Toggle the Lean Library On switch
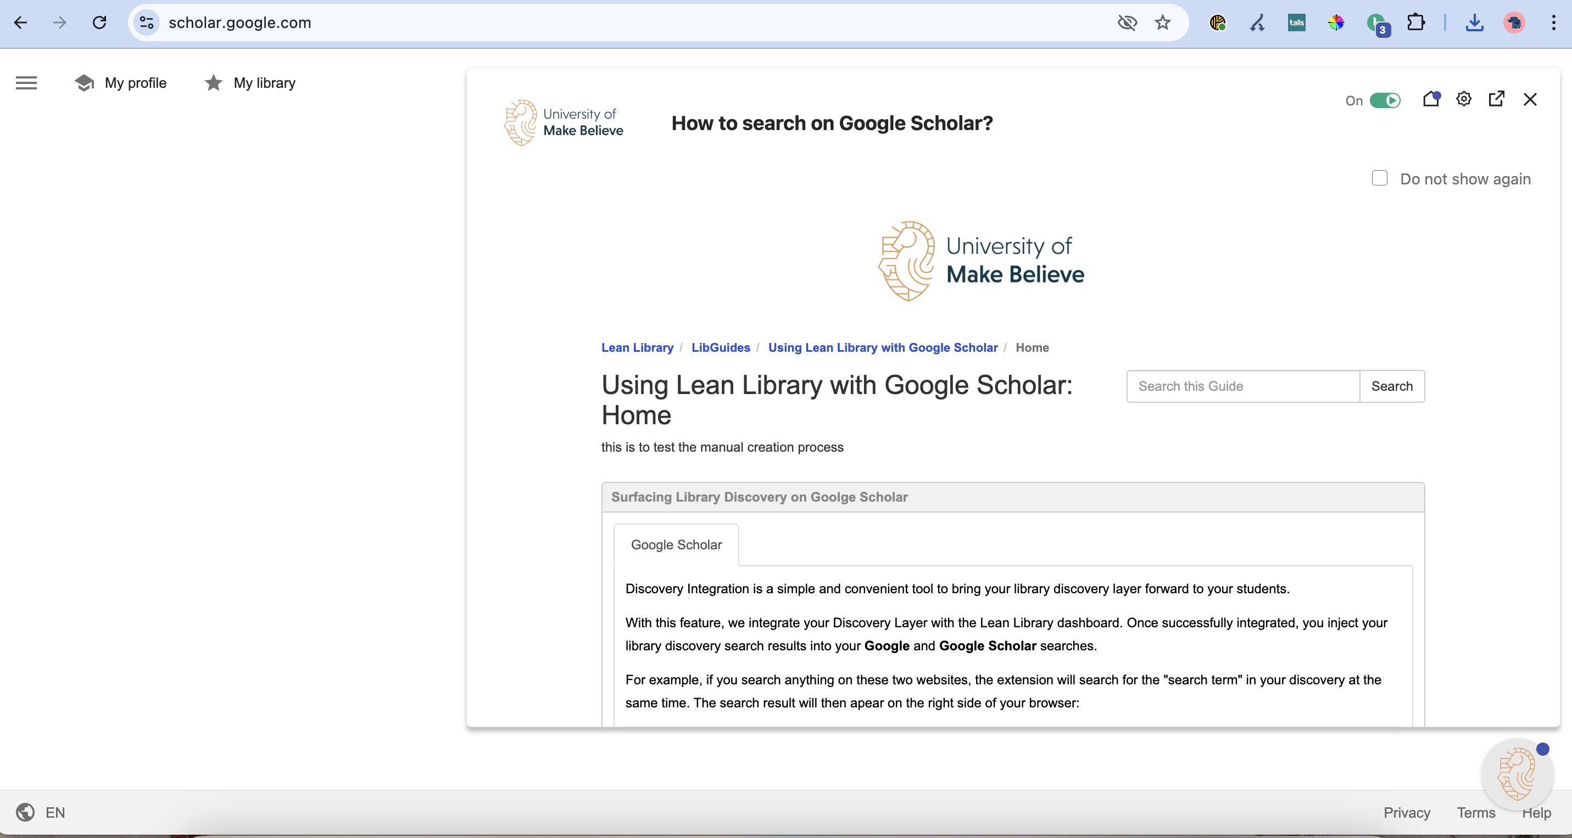The height and width of the screenshot is (838, 1572). pyautogui.click(x=1385, y=100)
